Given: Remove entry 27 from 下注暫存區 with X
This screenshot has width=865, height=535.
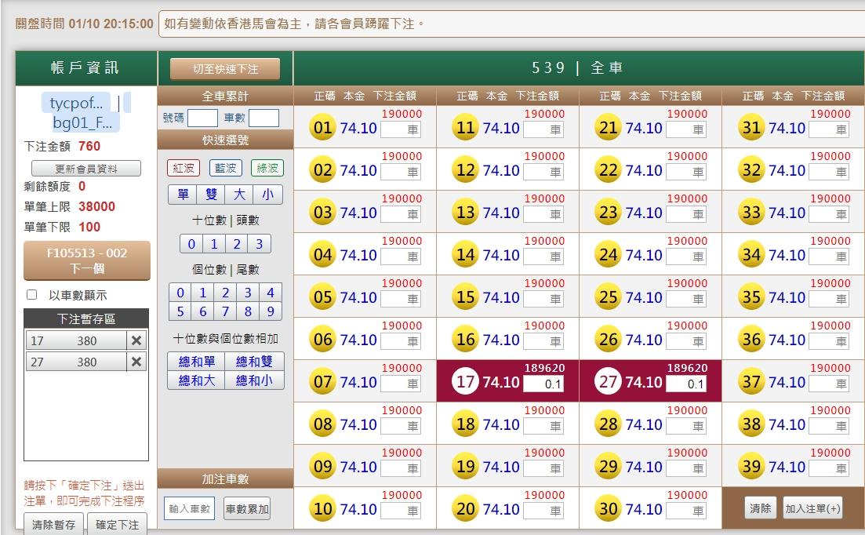Looking at the screenshot, I should pos(136,362).
